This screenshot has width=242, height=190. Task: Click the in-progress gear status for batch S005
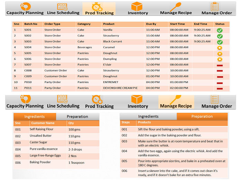coord(220,54)
